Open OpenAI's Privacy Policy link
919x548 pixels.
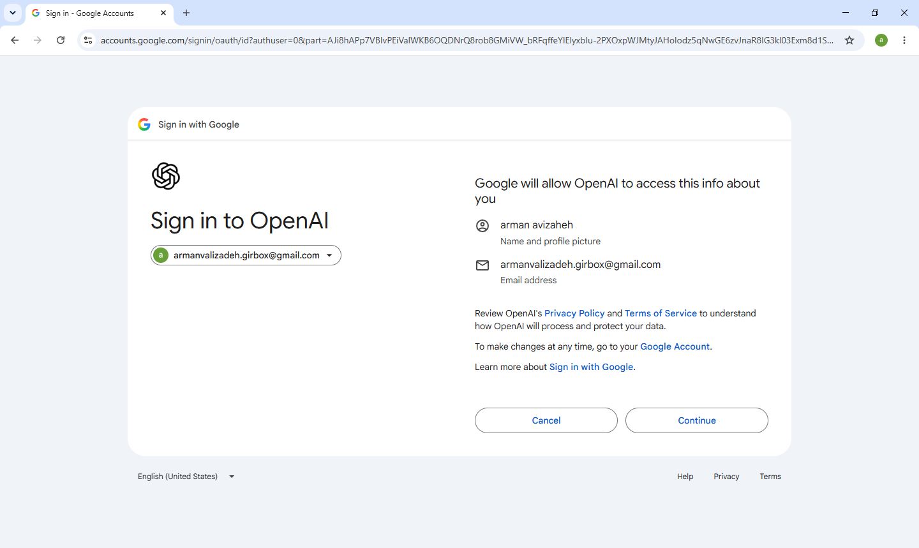coord(574,313)
